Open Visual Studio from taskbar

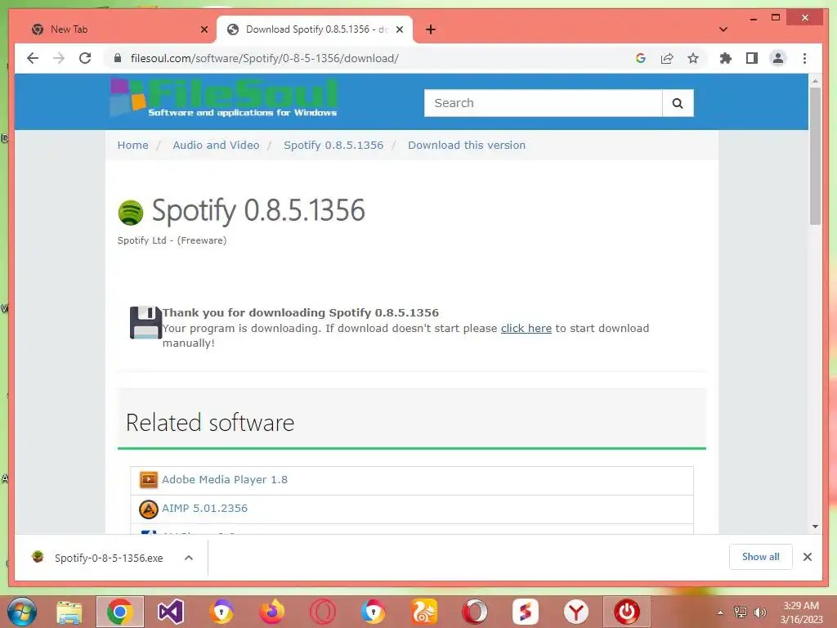tap(171, 612)
